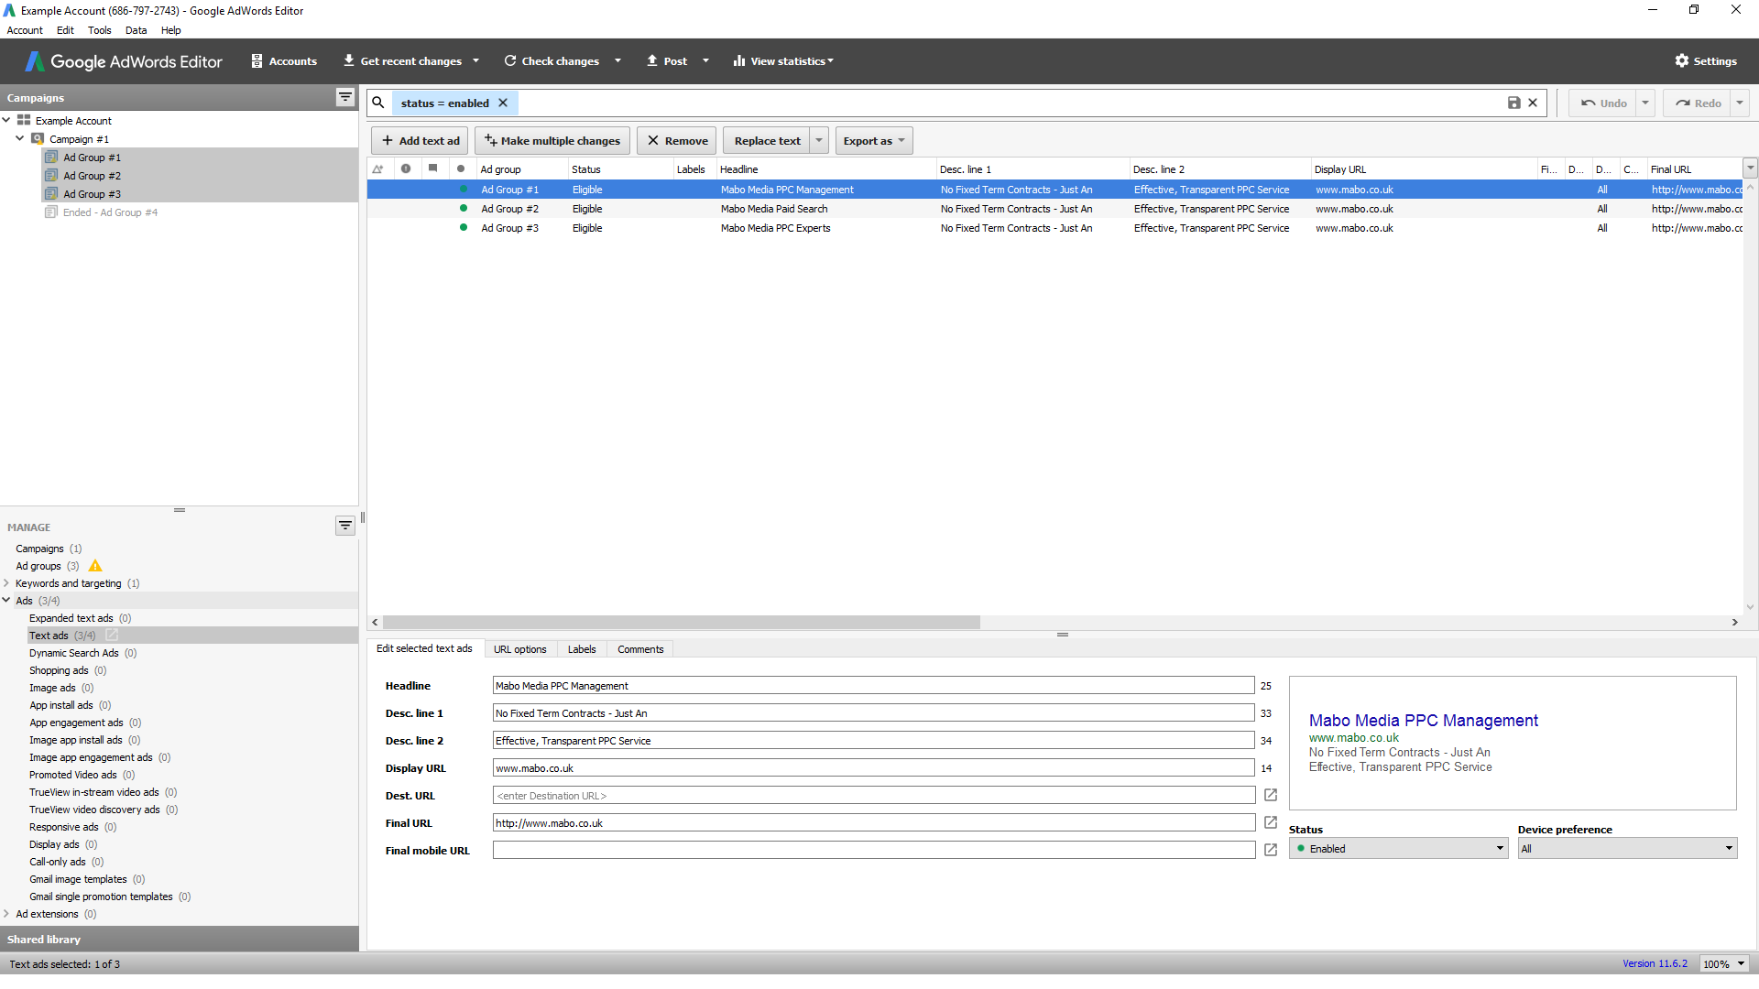This screenshot has width=1759, height=989.
Task: Click the Ad groups warning triangle icon
Action: [x=95, y=566]
